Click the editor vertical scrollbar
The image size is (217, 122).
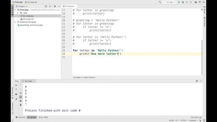(x=202, y=57)
